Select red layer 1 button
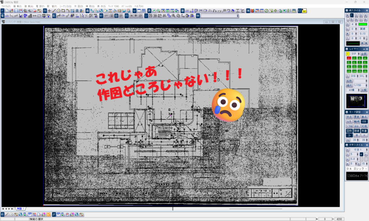The height and width of the screenshot is (221, 369). point(349,58)
